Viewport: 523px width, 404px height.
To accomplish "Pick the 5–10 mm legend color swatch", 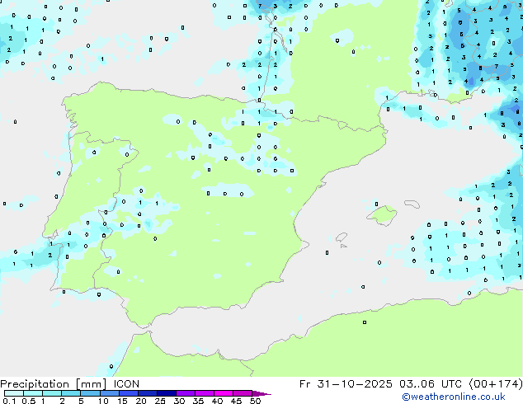I will tap(90, 393).
